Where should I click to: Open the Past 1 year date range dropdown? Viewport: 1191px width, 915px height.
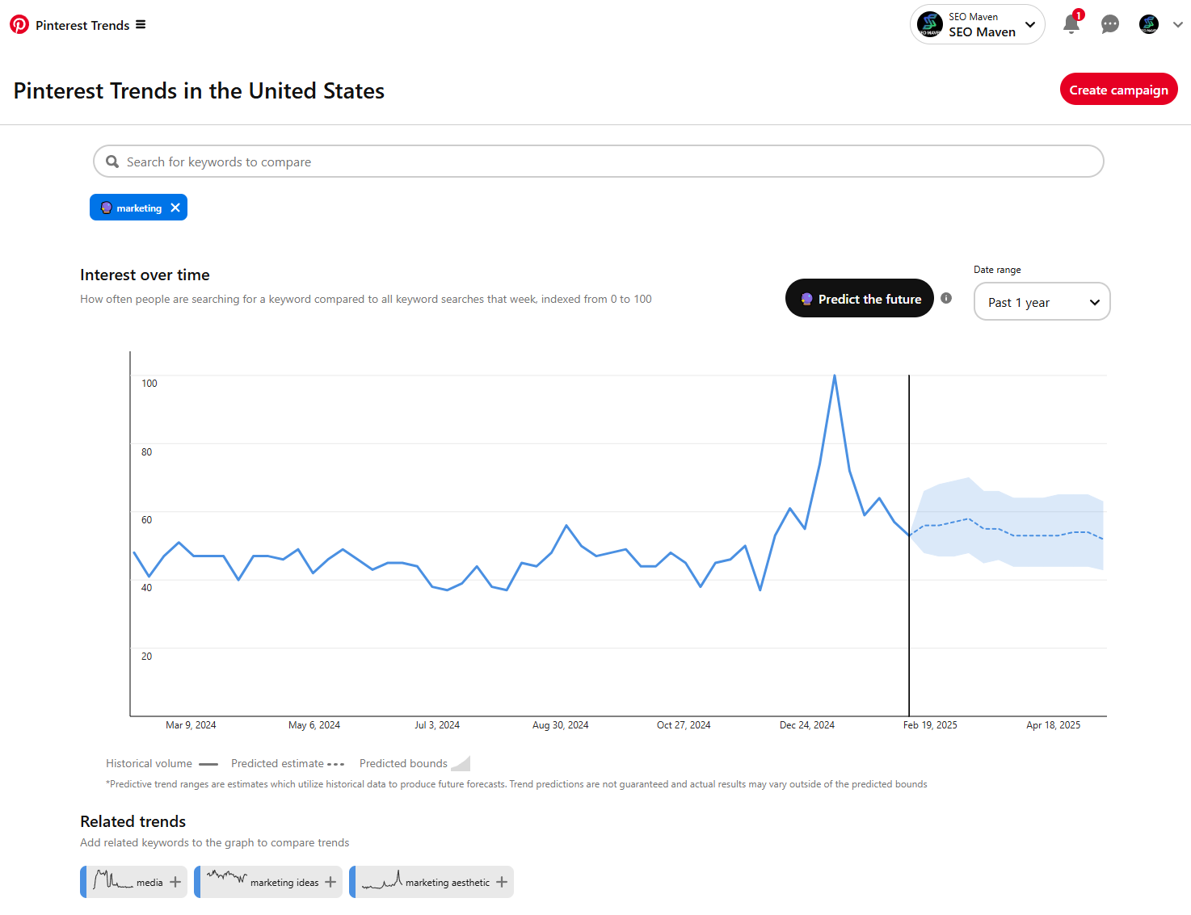point(1042,301)
